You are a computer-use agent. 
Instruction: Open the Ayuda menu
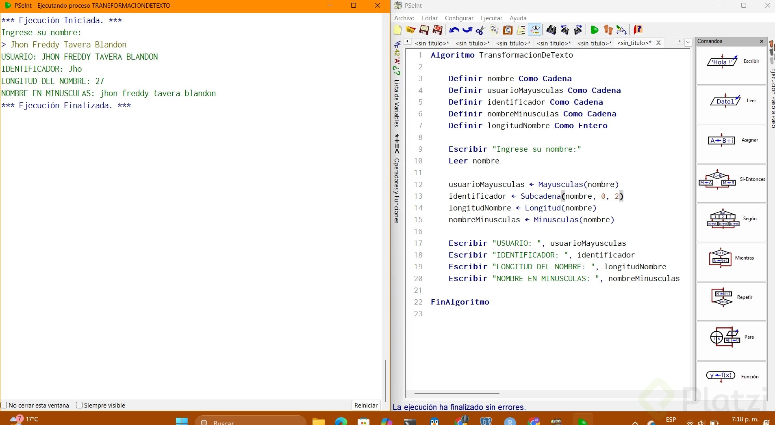(518, 18)
